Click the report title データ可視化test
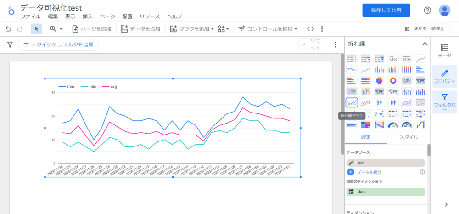The image size is (459, 214). pyautogui.click(x=51, y=8)
